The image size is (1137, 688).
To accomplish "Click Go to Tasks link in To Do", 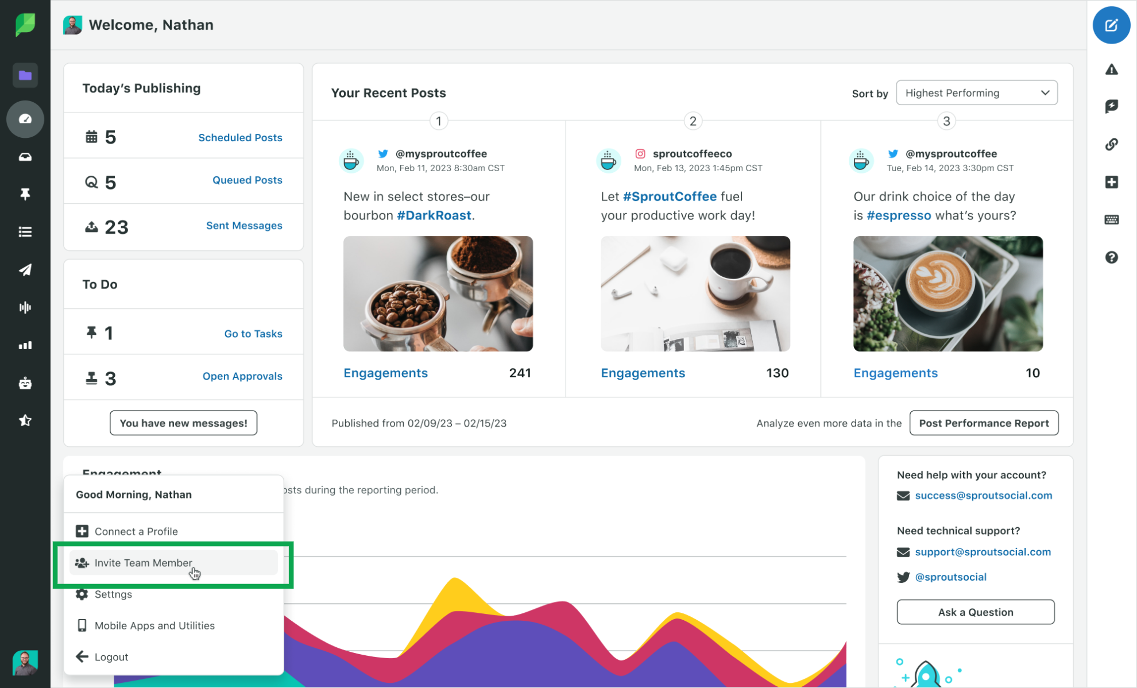I will coord(253,333).
